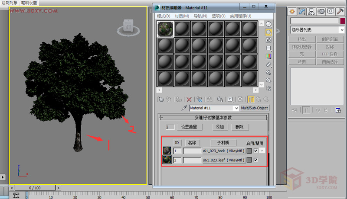Open the s61_023_bark VRayMtl sub-material
347x199 pixels.
[224, 151]
